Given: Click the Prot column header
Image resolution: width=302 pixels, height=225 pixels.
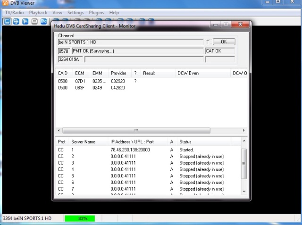Looking at the screenshot, I should click(x=62, y=142).
